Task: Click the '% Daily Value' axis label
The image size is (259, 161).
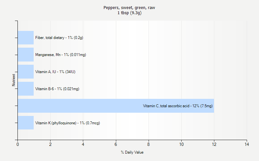Action: (x=132, y=152)
